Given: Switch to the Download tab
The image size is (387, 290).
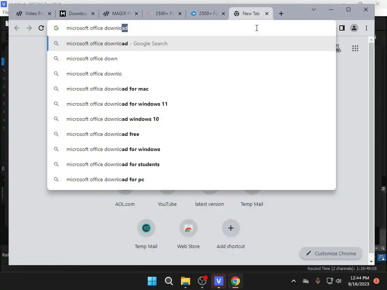Looking at the screenshot, I should tap(77, 14).
